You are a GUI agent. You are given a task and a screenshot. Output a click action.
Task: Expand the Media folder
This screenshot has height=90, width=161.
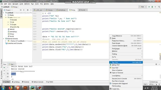pyautogui.click(x=6, y=15)
